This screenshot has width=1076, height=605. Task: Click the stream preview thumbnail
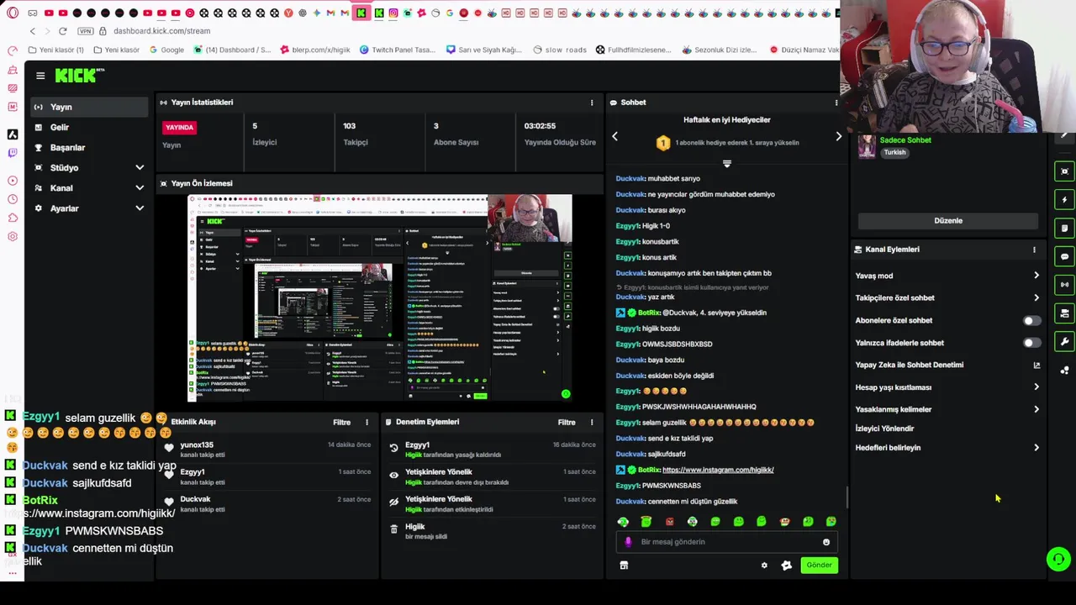pos(380,298)
